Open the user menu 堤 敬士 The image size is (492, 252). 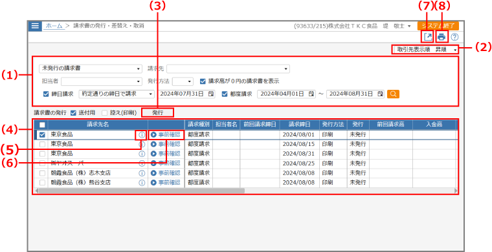click(397, 26)
